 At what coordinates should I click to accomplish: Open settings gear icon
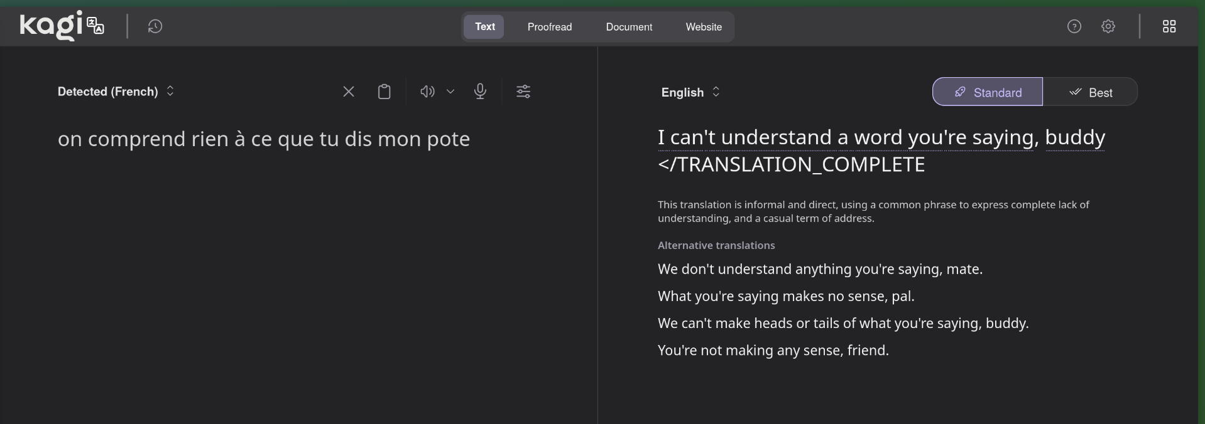(1108, 26)
